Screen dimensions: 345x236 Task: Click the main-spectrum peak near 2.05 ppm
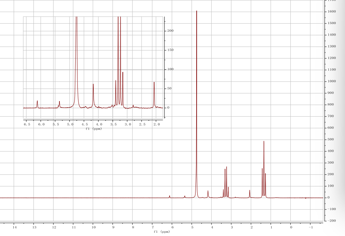pyautogui.click(x=250, y=191)
